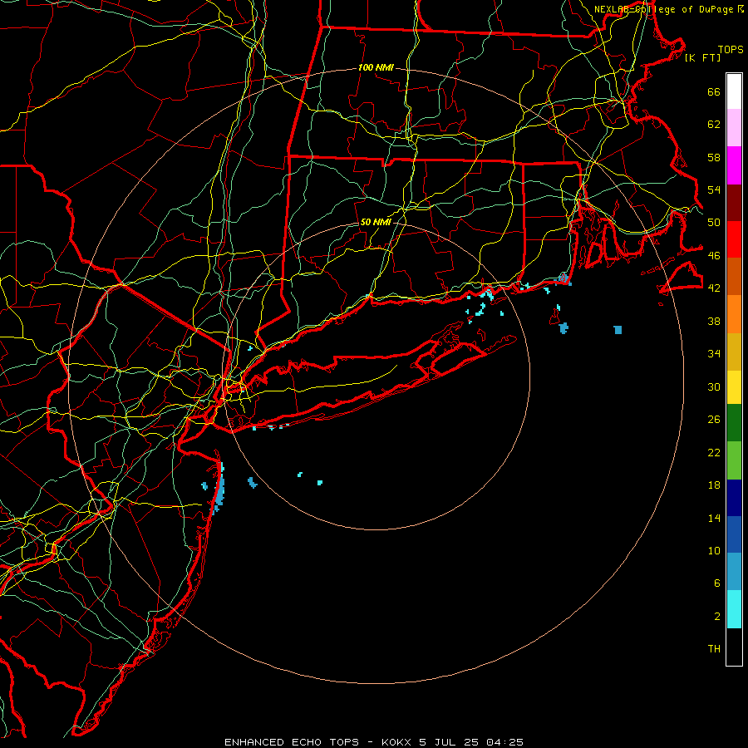
Task: Click the 62 legend value
Action: click(714, 125)
